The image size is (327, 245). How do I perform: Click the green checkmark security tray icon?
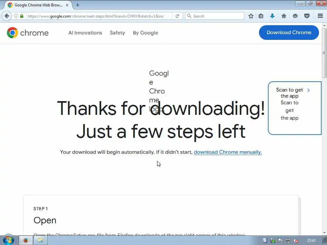click(273, 241)
